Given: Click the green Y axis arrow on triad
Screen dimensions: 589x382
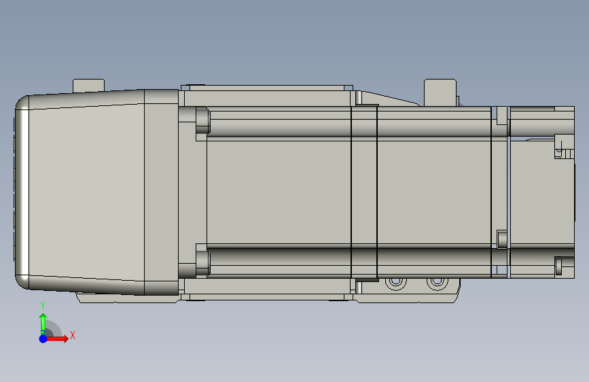Looking at the screenshot, I should tap(43, 324).
